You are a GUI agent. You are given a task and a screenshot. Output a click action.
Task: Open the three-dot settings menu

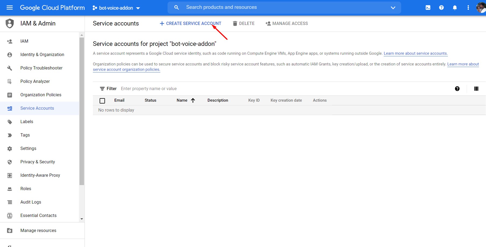pos(468,8)
